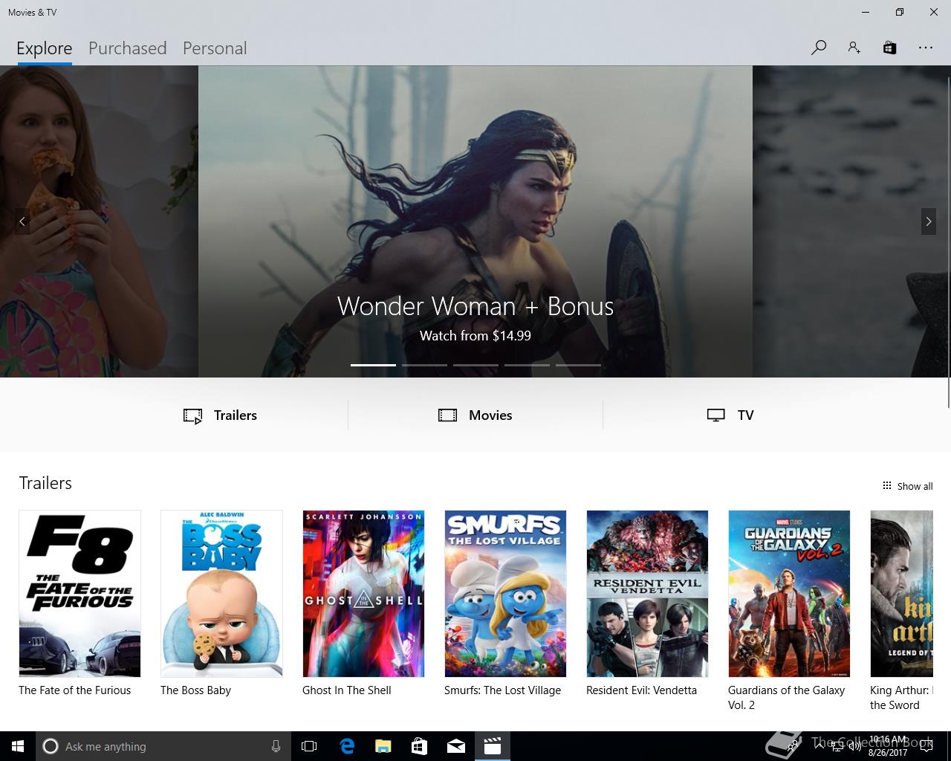Open the more options ellipsis menu
Image resolution: width=951 pixels, height=761 pixels.
(925, 48)
